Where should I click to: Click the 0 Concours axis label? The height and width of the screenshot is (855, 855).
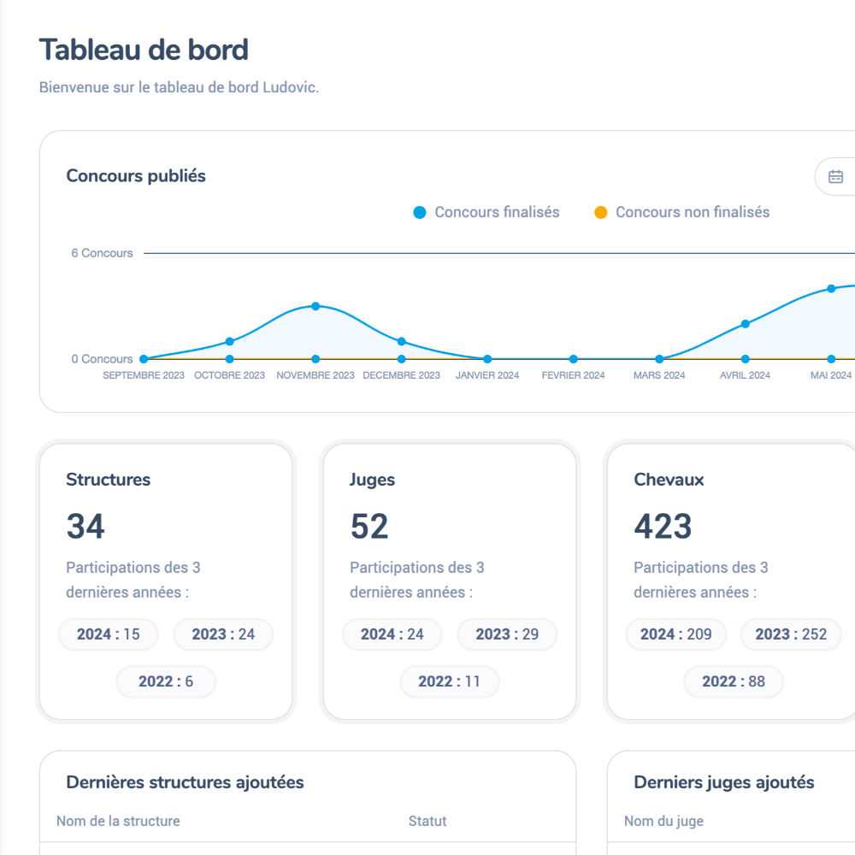coord(102,359)
